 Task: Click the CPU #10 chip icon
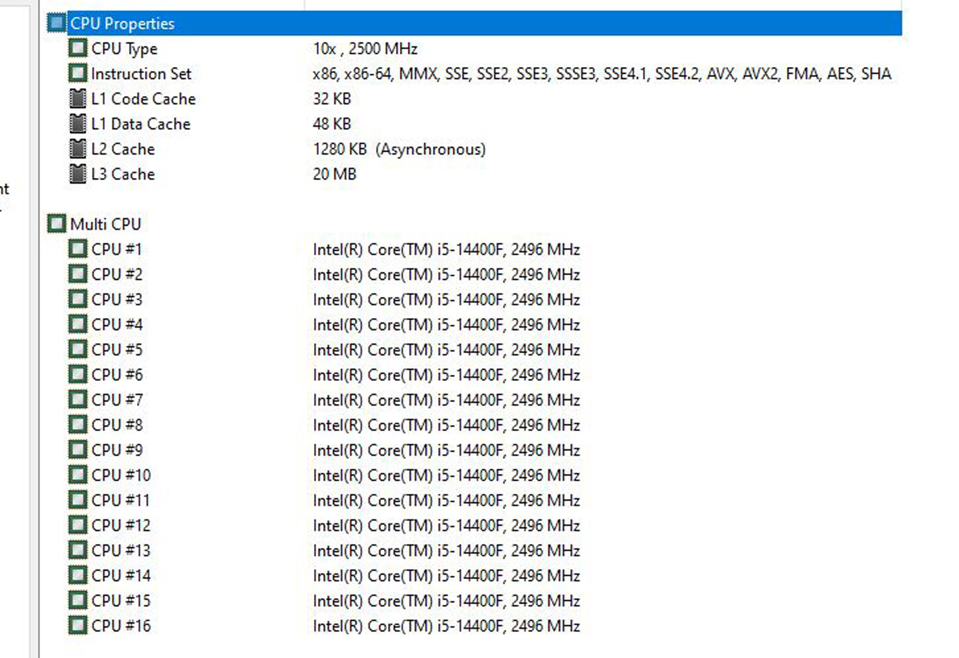[78, 475]
